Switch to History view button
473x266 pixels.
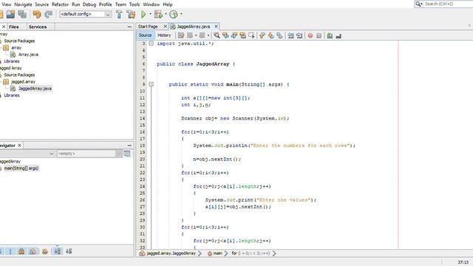click(164, 35)
